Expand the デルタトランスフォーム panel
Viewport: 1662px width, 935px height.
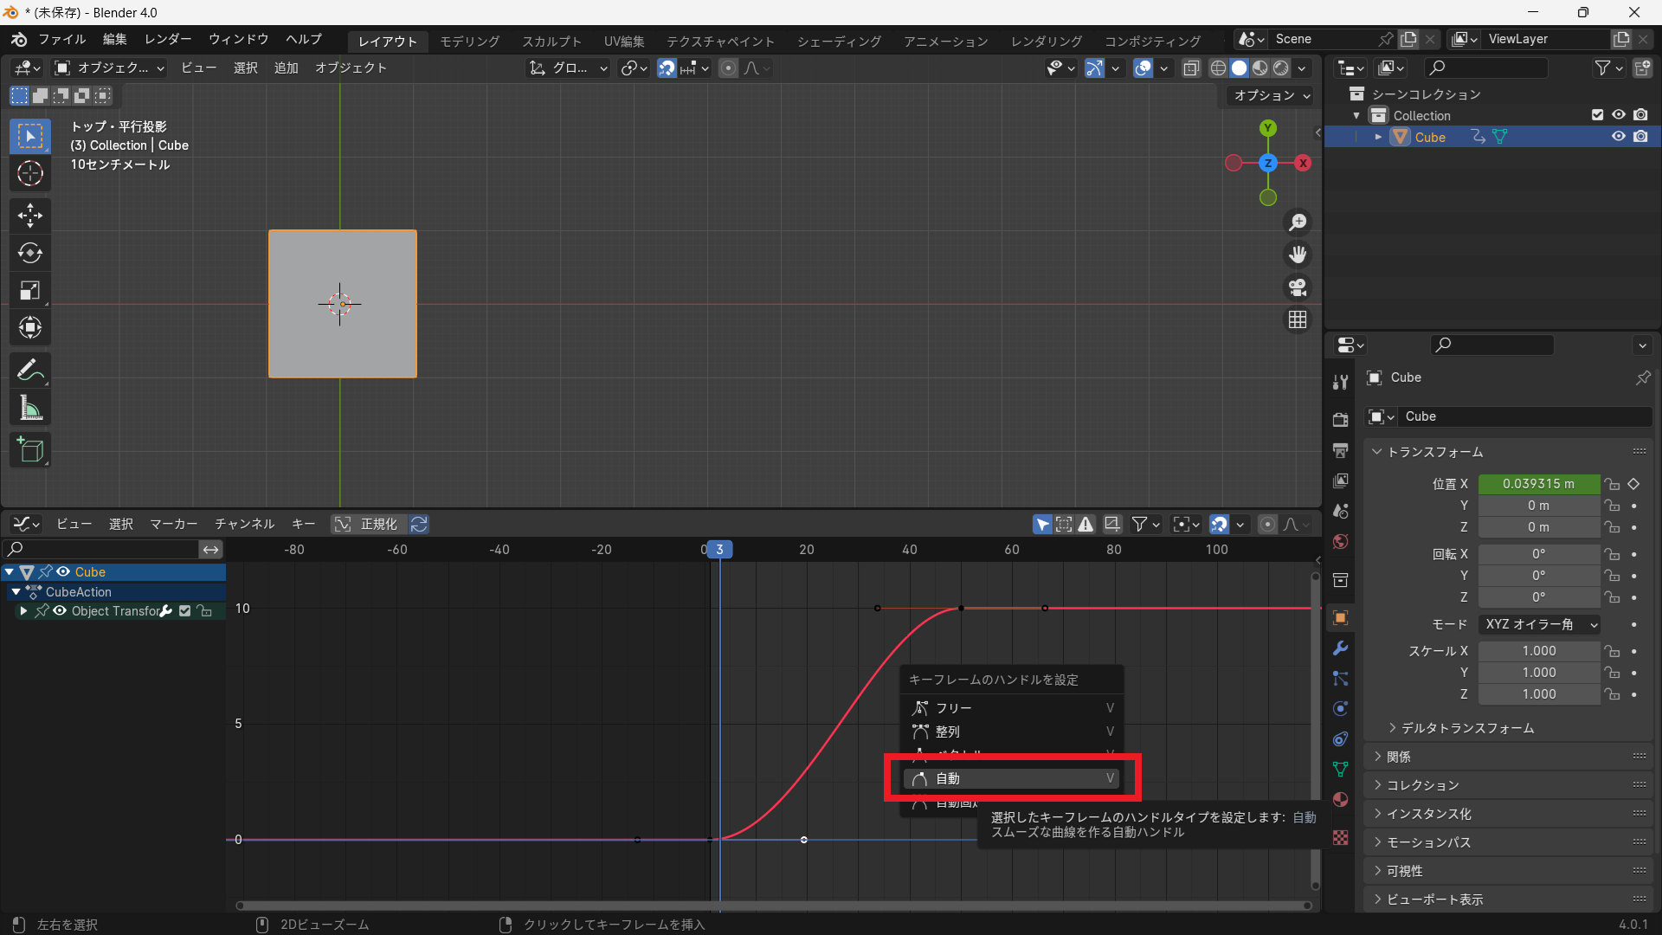(x=1467, y=728)
